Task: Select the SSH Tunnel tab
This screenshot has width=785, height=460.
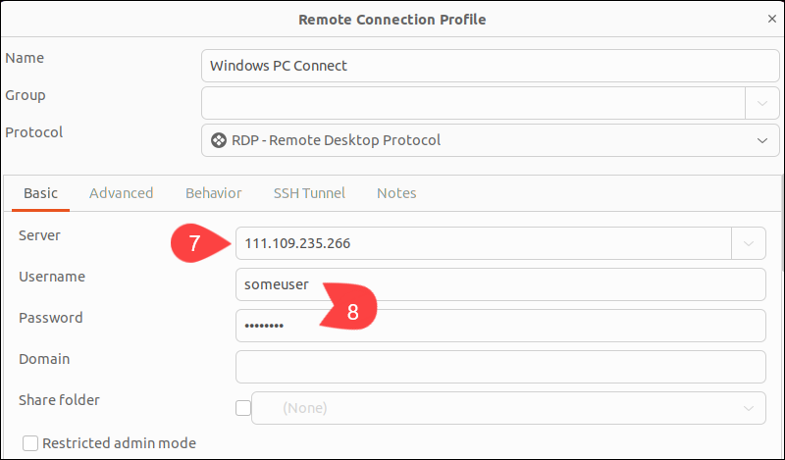Action: coord(309,193)
